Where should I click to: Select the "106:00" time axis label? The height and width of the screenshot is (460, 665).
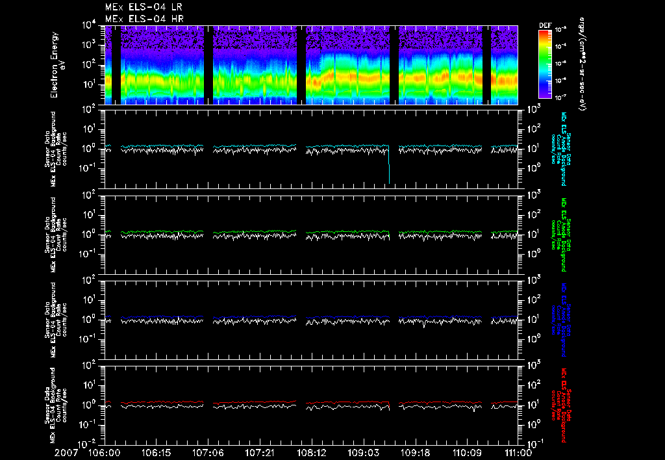(x=105, y=453)
